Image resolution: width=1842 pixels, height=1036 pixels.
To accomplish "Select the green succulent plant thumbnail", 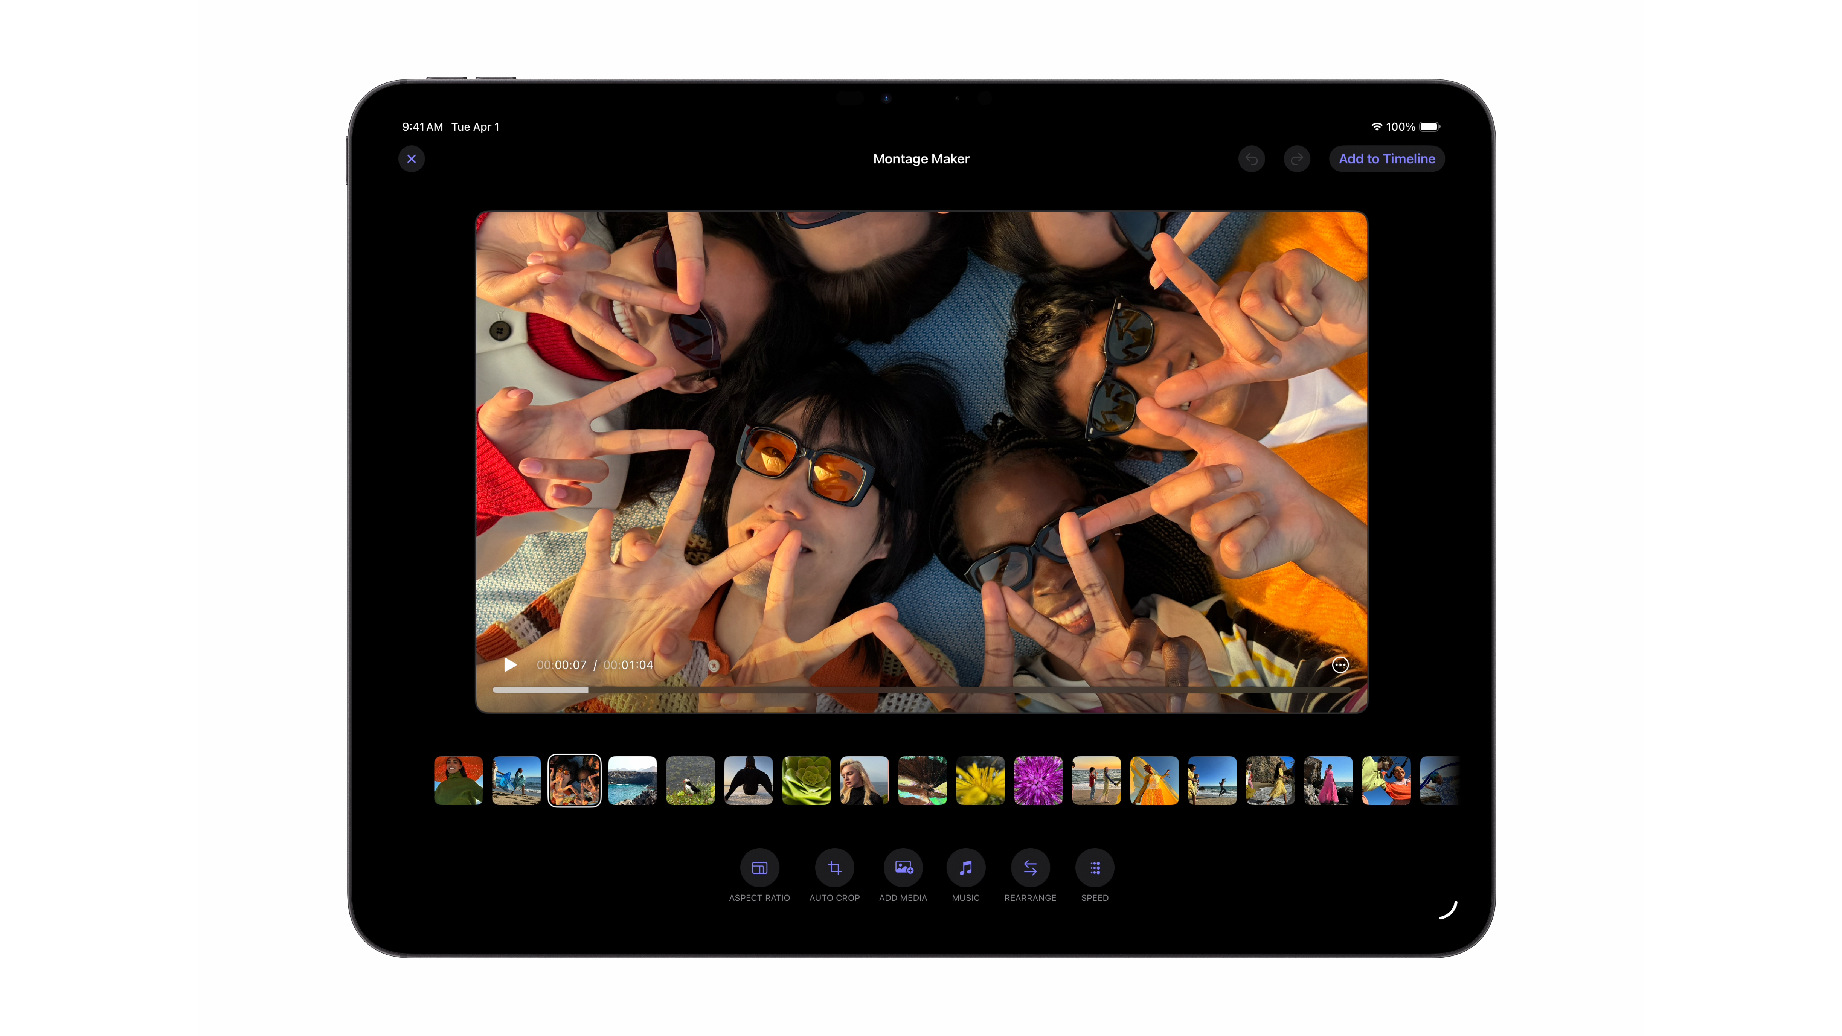I will (806, 781).
